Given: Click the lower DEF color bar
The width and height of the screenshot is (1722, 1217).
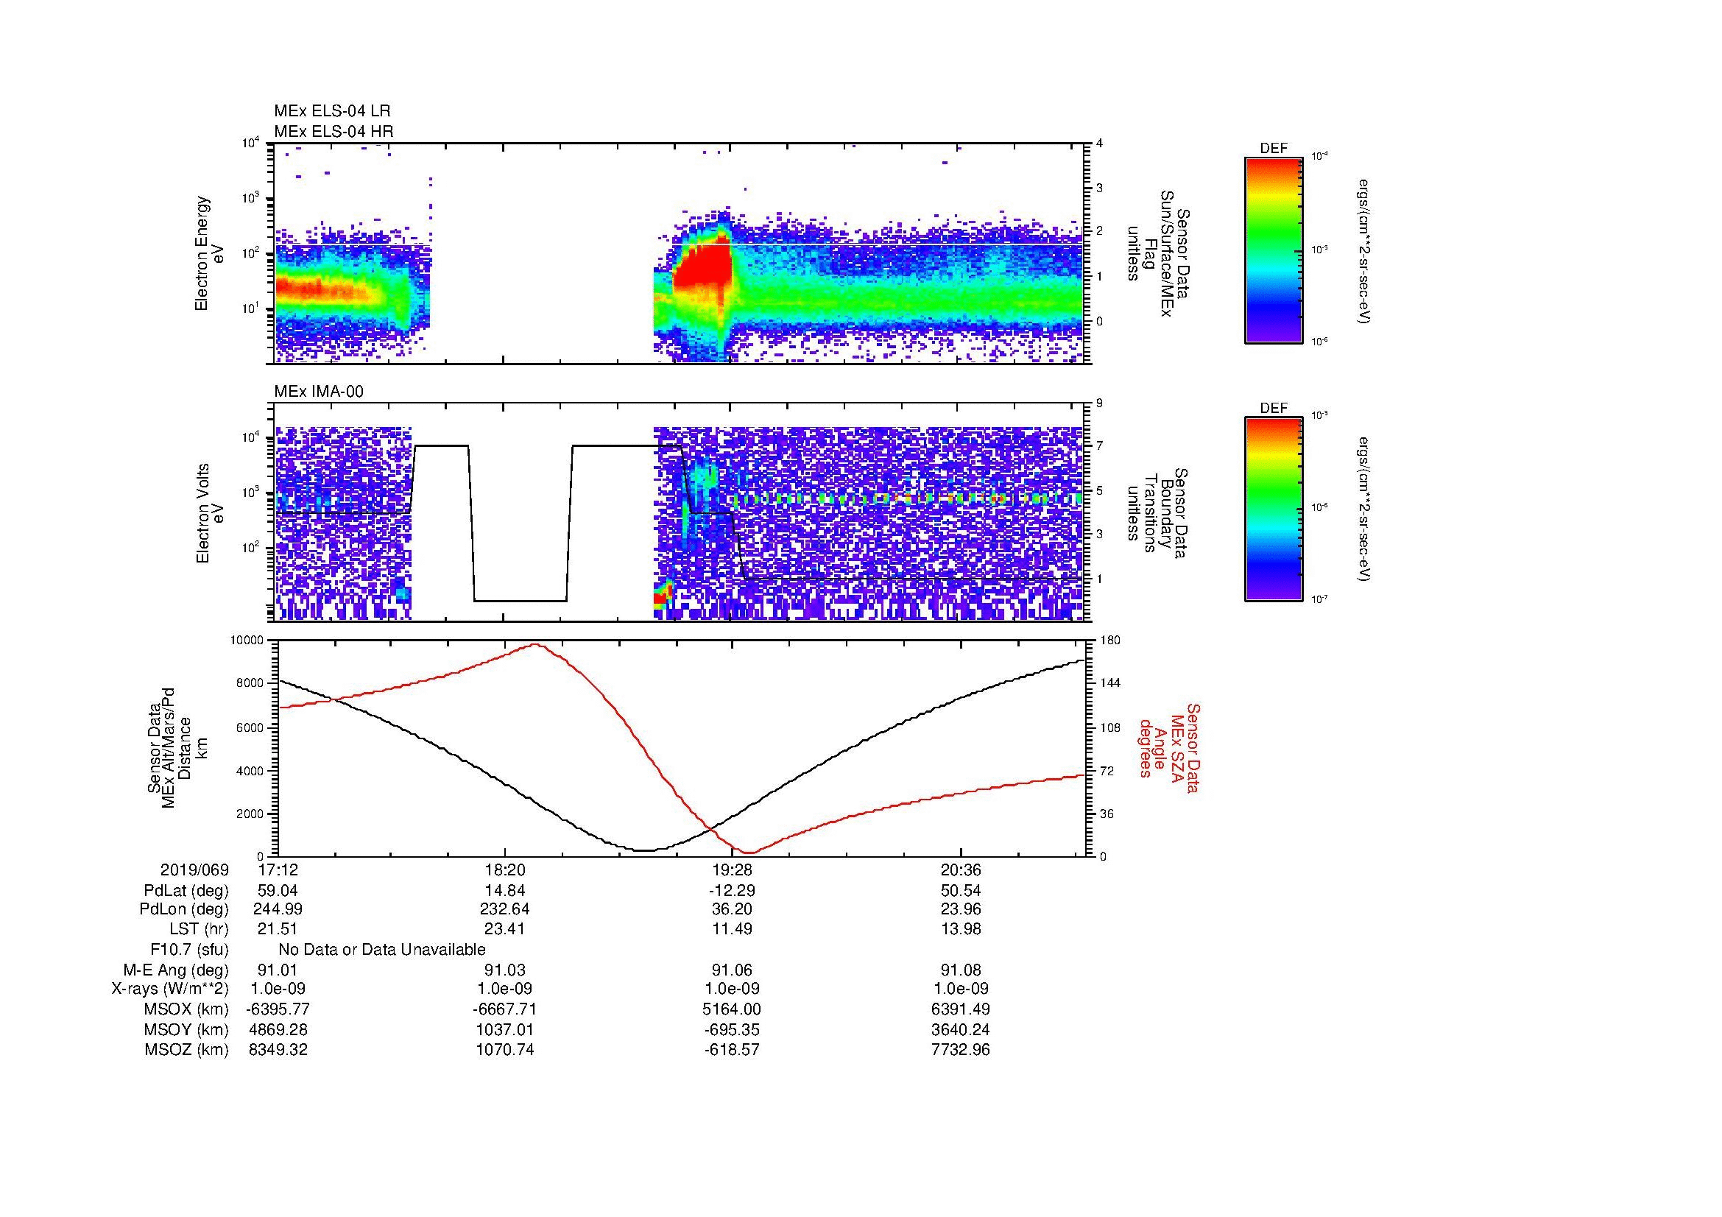Looking at the screenshot, I should pos(1274,510).
